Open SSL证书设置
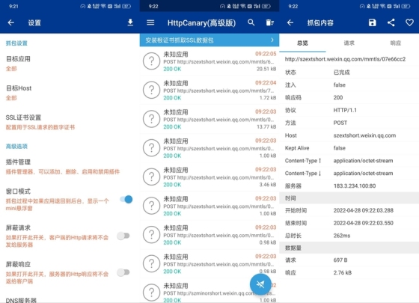Viewport: 419px width, 303px height. coord(70,122)
